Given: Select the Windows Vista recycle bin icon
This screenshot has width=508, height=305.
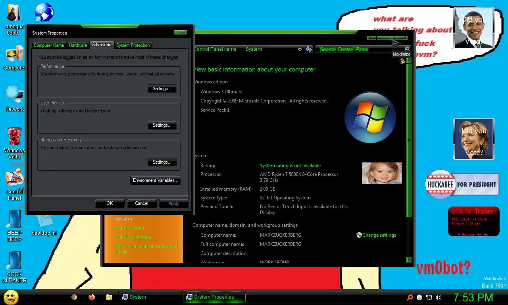Looking at the screenshot, I should (14, 143).
